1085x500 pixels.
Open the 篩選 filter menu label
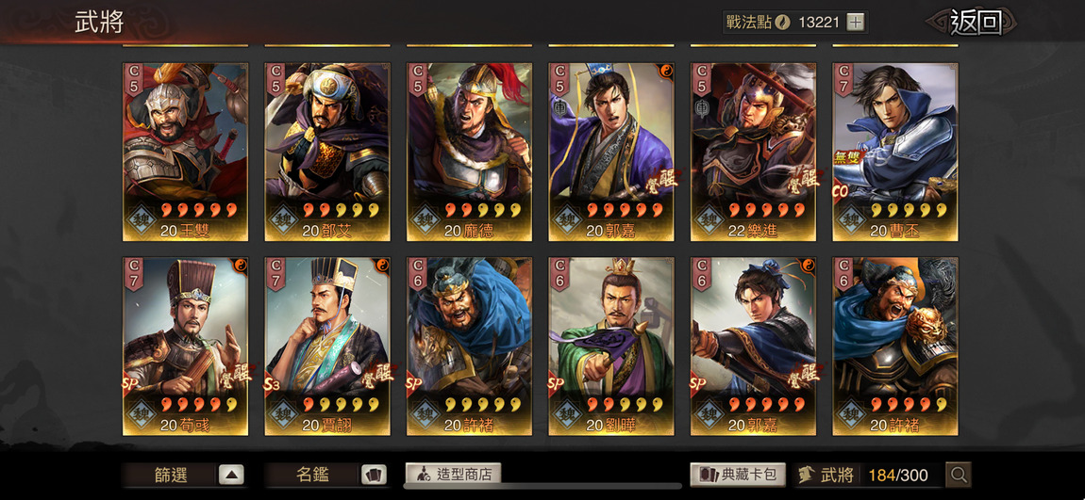pos(171,475)
